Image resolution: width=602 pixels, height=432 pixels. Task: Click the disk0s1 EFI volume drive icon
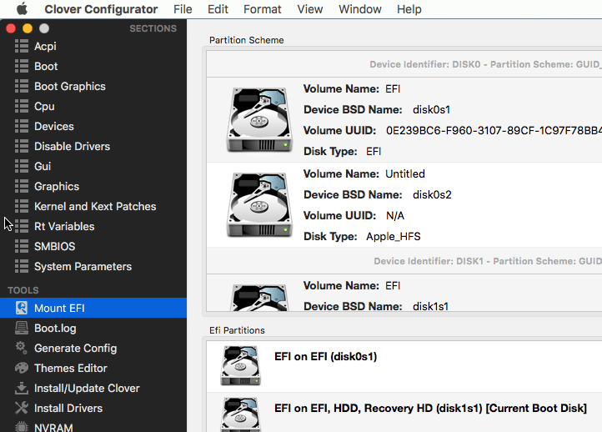click(259, 119)
